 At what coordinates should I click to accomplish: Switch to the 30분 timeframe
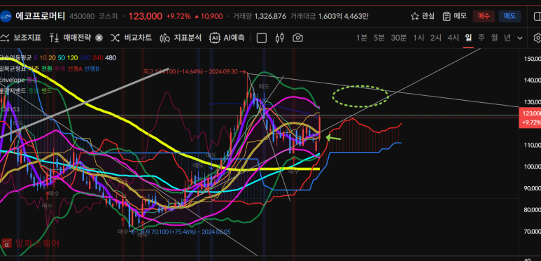[x=398, y=38]
